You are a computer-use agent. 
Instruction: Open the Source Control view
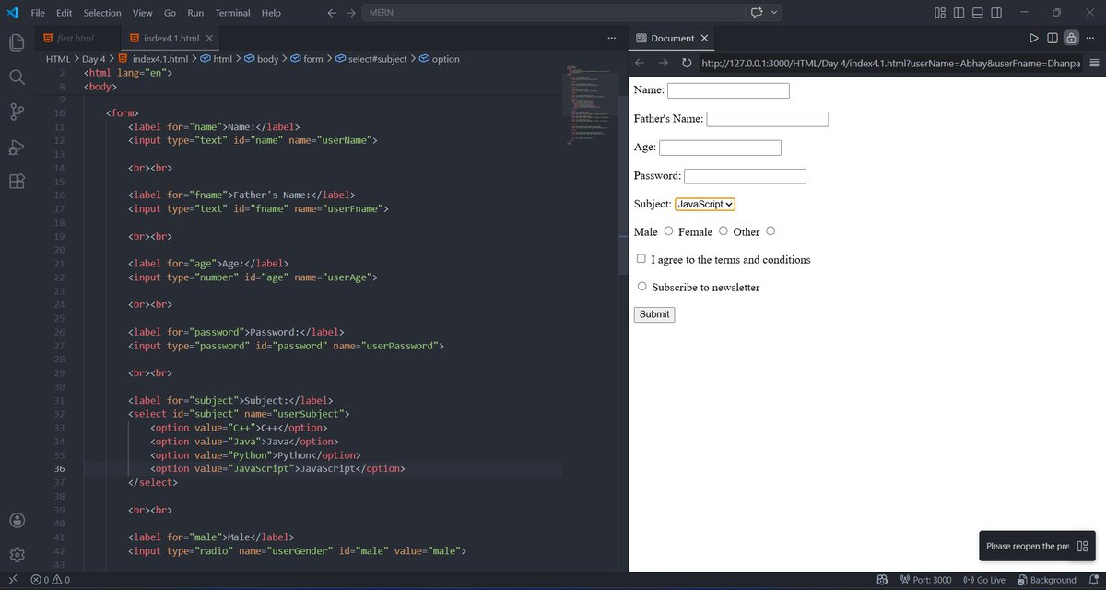[17, 112]
